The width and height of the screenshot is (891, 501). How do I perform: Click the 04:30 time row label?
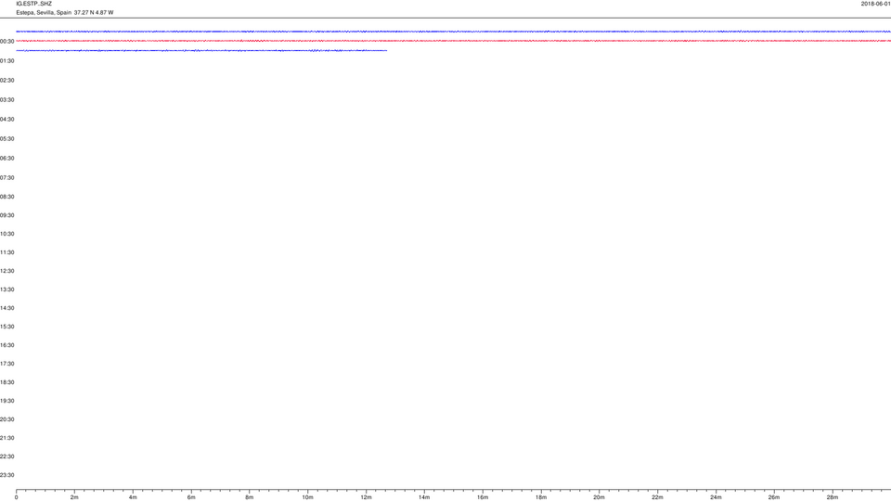point(6,120)
